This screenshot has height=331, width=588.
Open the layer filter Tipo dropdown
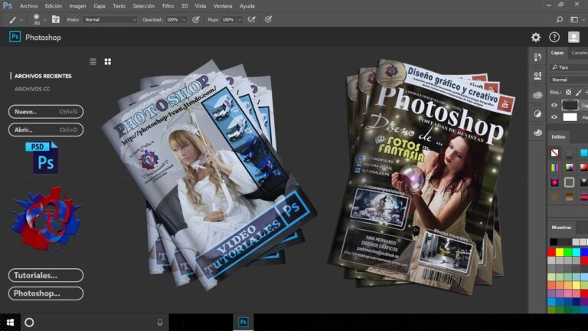coord(570,67)
